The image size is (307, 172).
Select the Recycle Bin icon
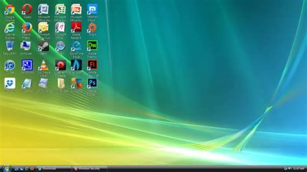[x=10, y=46]
